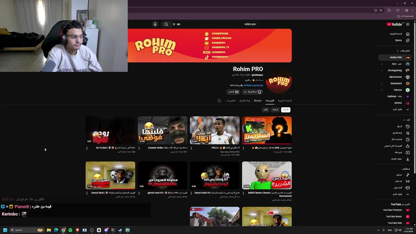Open options menu for PES 6 video
The height and width of the screenshot is (234, 416).
191,148
